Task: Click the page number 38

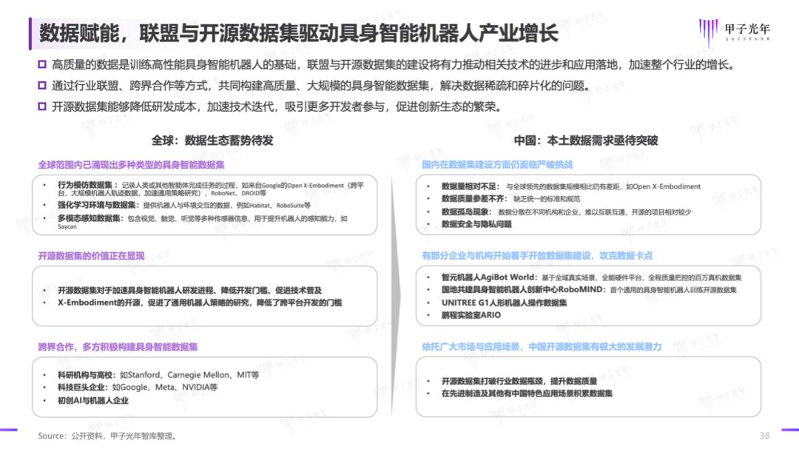Action: coord(764,435)
